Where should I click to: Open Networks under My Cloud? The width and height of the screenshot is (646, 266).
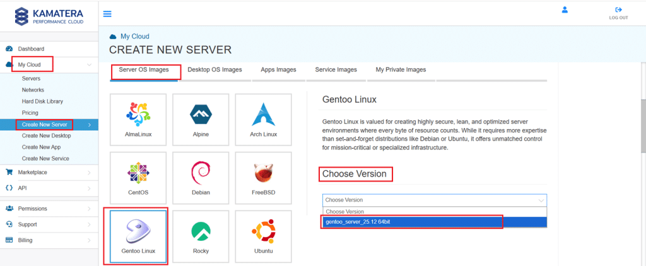point(33,90)
